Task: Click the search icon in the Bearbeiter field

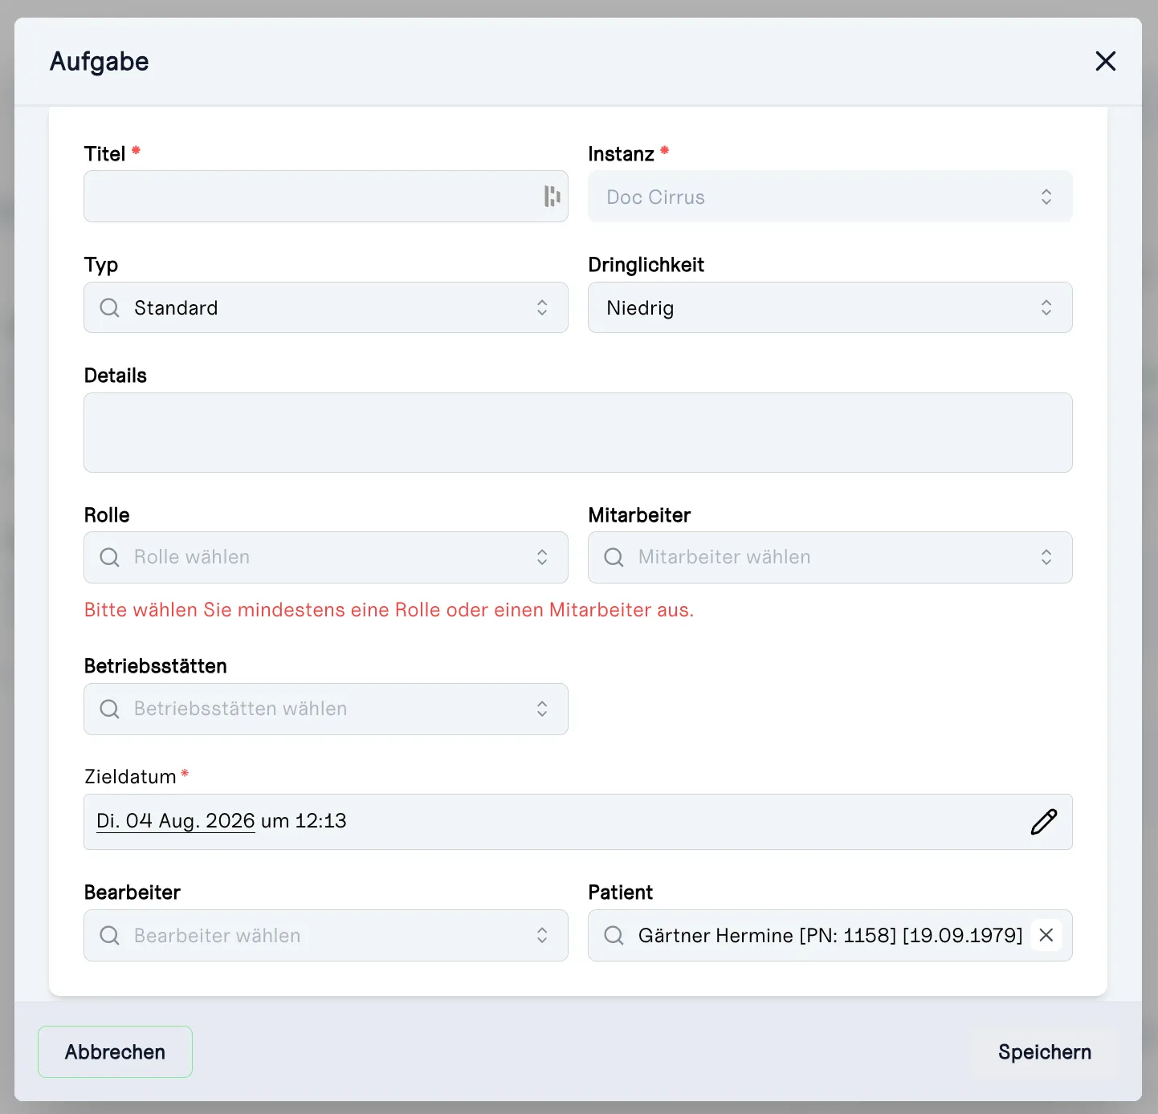Action: pos(110,935)
